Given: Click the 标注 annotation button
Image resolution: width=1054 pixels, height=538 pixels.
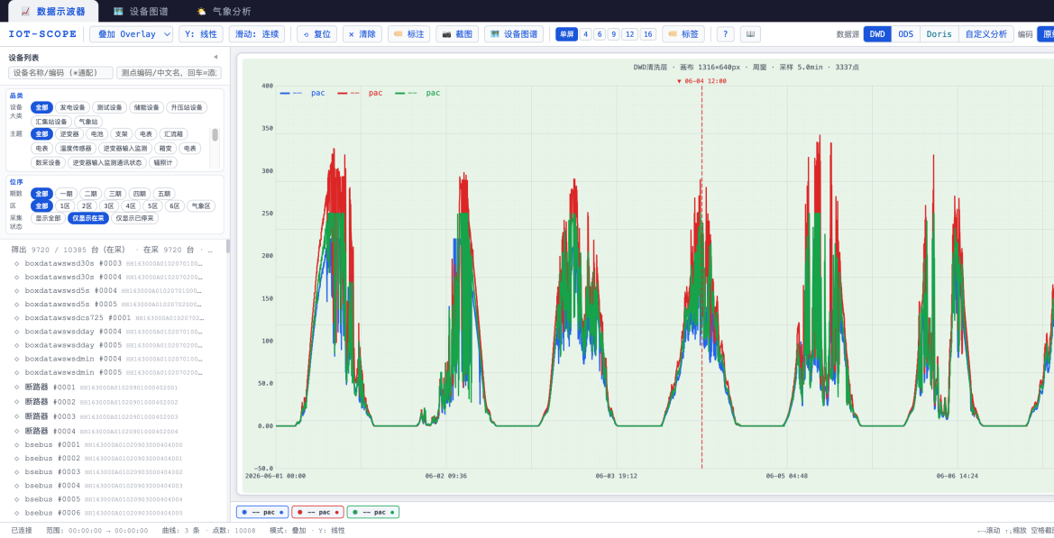Looking at the screenshot, I should 408,34.
